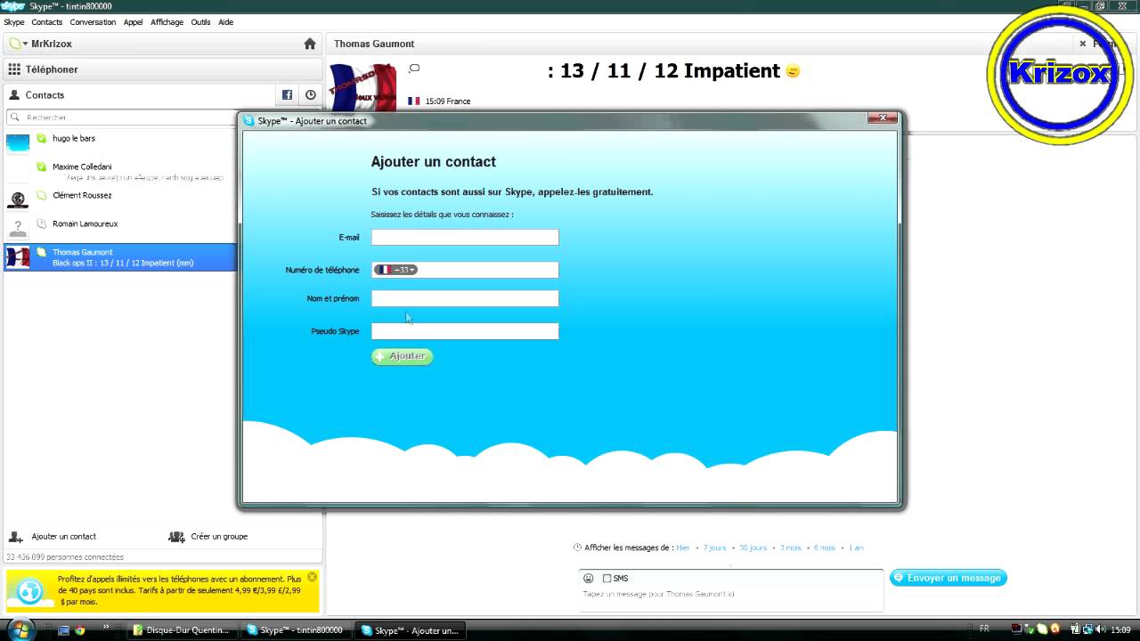Open the Affichage menu

coord(167,22)
